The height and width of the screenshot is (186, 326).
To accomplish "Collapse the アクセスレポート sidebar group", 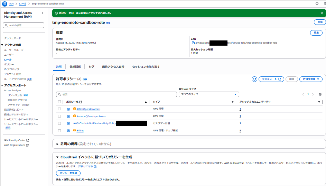I will [x=2, y=85].
